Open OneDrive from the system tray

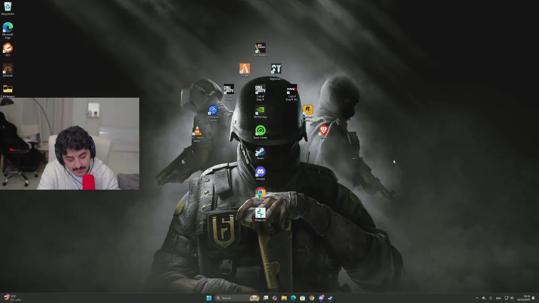click(x=484, y=298)
